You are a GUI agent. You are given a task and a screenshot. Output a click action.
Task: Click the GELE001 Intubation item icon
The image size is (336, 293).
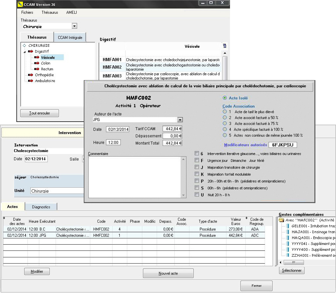288,226
